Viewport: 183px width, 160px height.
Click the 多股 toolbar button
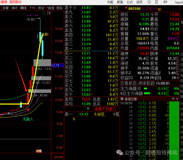click(x=6, y=8)
